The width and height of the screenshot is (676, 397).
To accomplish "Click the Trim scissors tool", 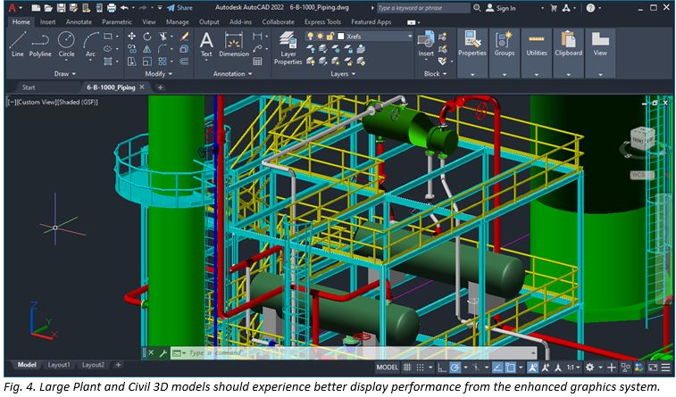I will tap(163, 37).
